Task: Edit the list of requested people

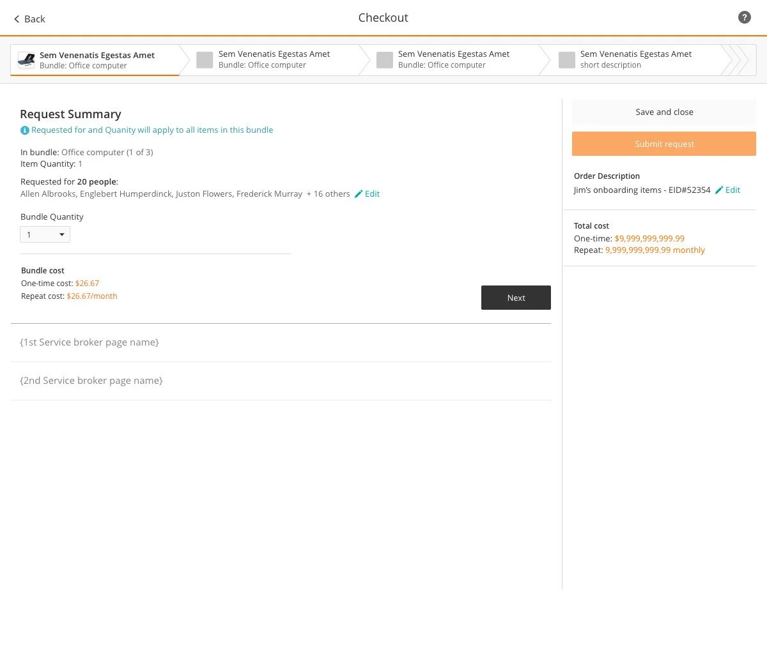Action: 368,194
